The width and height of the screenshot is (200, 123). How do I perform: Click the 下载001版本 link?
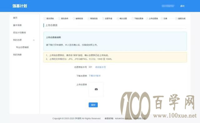click(95, 76)
